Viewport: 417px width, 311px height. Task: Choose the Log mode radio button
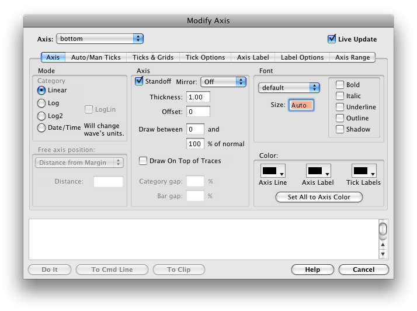[41, 103]
